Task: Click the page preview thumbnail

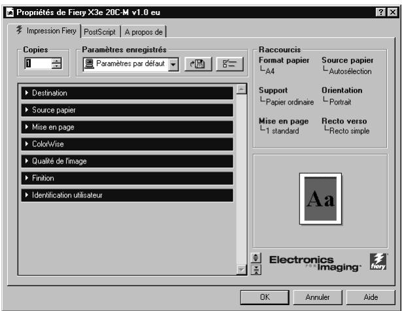Action: (x=320, y=199)
